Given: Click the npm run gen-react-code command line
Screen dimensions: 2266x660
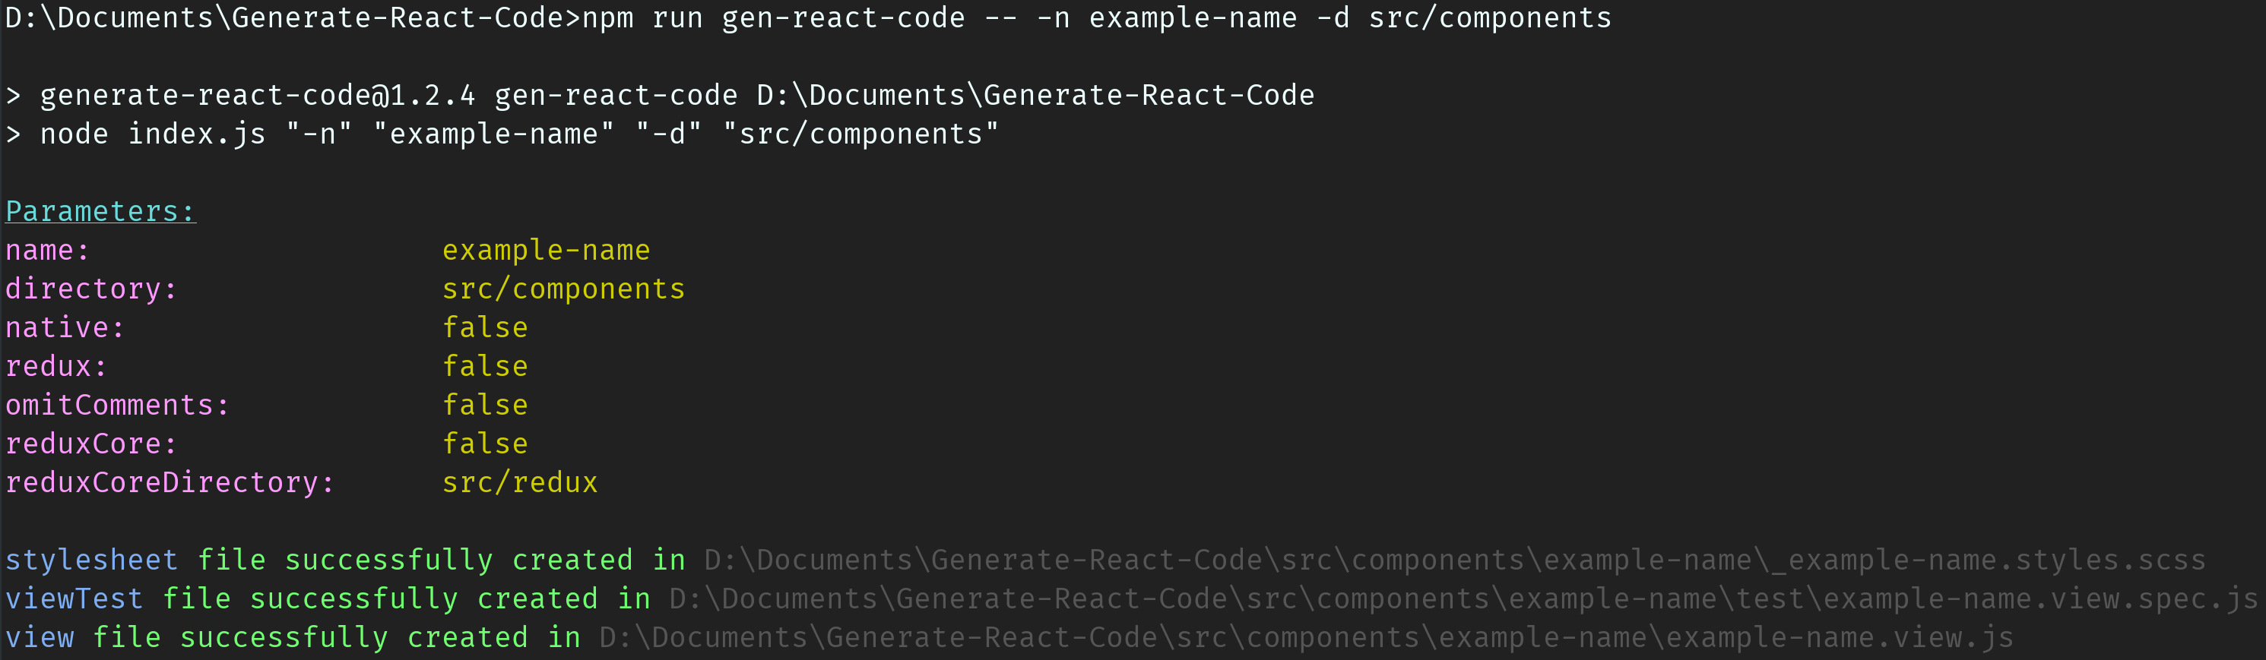Looking at the screenshot, I should tap(1097, 18).
